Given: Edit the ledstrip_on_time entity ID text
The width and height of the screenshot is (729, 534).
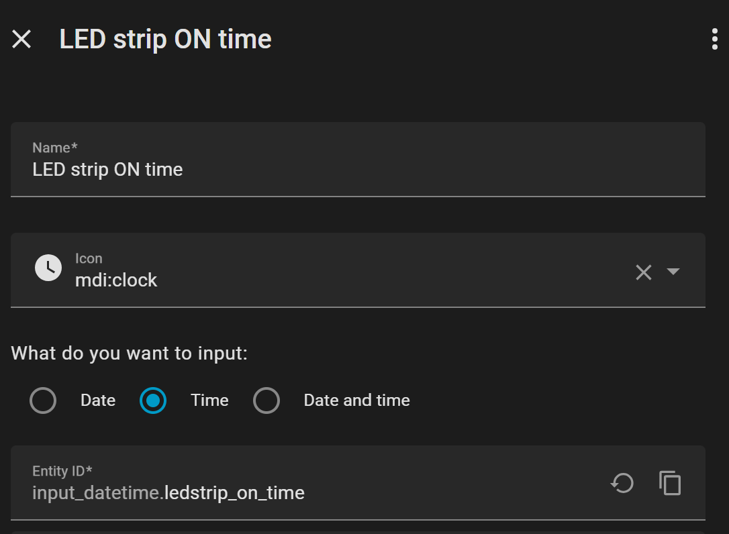Looking at the screenshot, I should click(235, 494).
